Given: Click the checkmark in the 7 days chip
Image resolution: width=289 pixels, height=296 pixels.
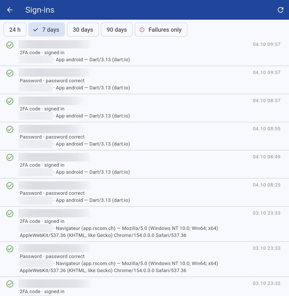Looking at the screenshot, I should 35,30.
